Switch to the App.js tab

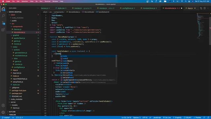(190, 8)
